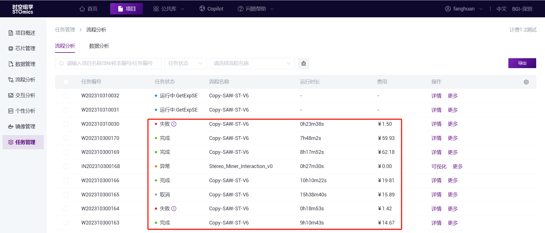Select checkbox for task W202310310032
545x233 pixels.
(66, 96)
